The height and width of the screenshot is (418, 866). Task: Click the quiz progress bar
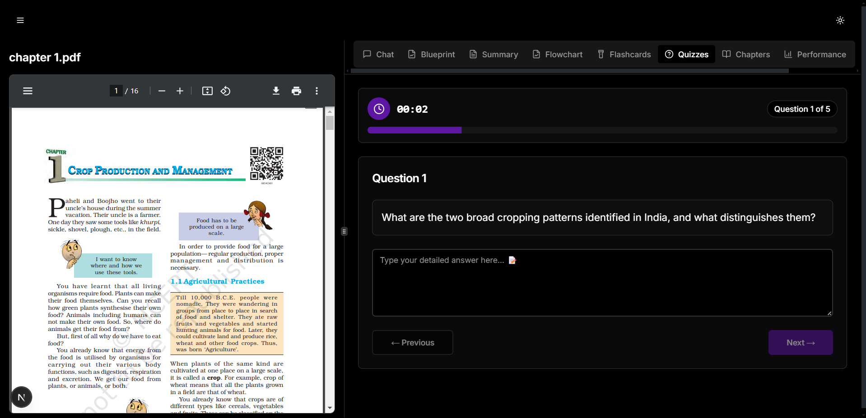pyautogui.click(x=602, y=130)
